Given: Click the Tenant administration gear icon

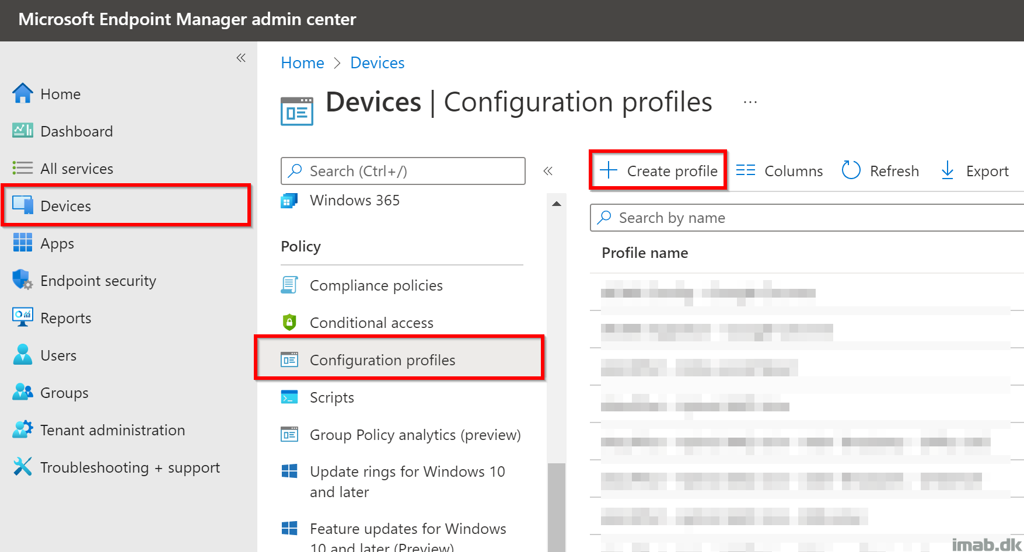Looking at the screenshot, I should pyautogui.click(x=23, y=429).
